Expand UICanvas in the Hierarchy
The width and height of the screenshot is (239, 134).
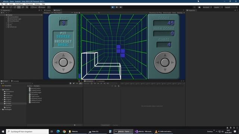[7, 27]
